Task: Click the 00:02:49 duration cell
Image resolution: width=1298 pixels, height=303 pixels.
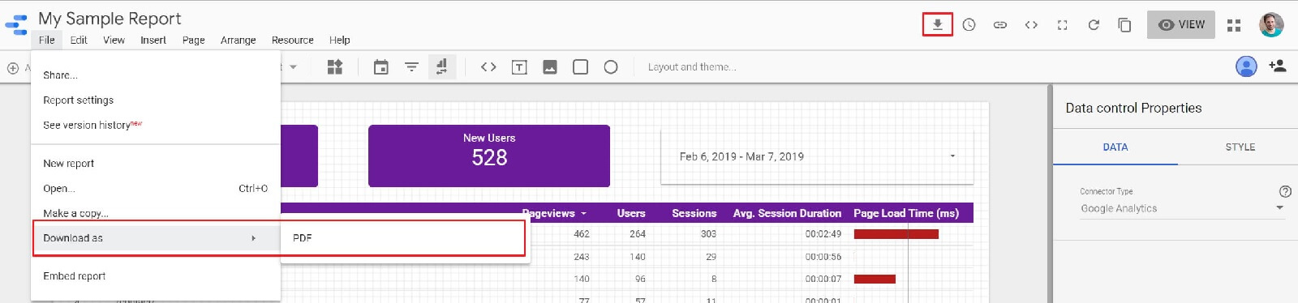Action: click(x=823, y=234)
